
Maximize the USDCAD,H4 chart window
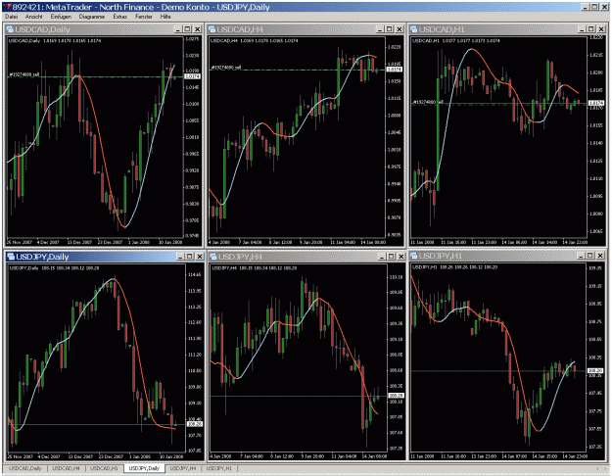click(x=389, y=29)
